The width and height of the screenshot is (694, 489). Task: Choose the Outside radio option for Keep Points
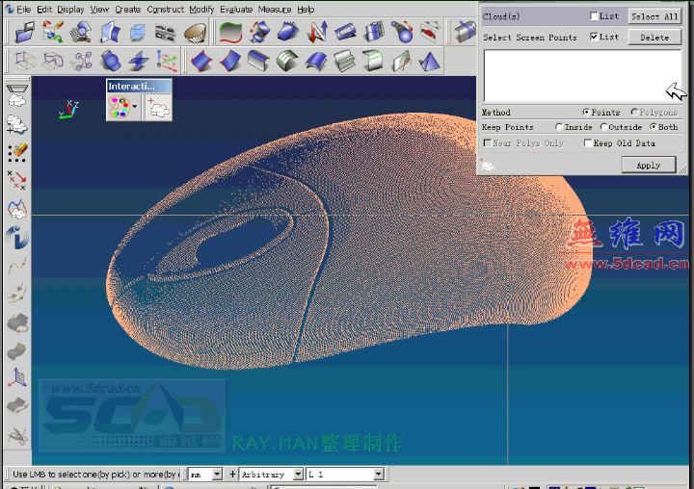tap(603, 127)
